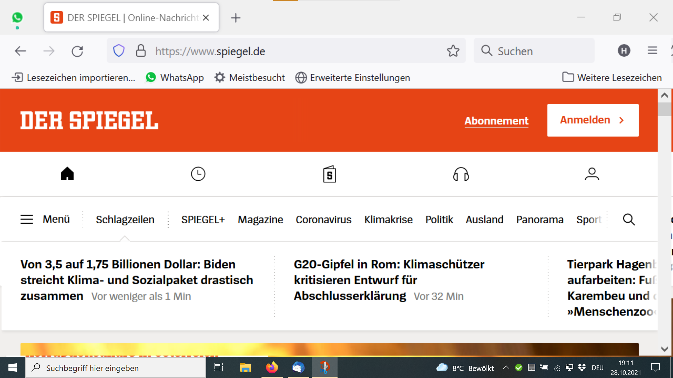Open File Explorer from the taskbar
Viewport: 673px width, 378px height.
point(245,367)
